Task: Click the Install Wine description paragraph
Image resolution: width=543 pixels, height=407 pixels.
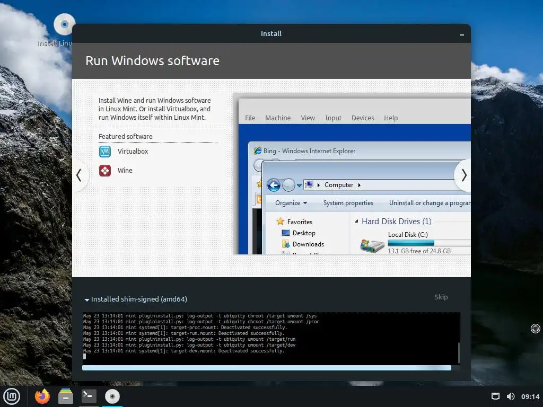Action: click(154, 109)
